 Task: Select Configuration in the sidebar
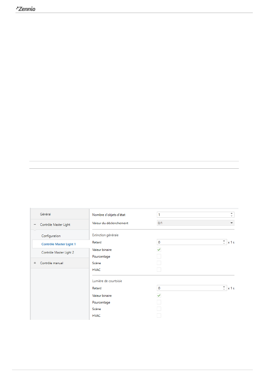[x=51, y=236]
